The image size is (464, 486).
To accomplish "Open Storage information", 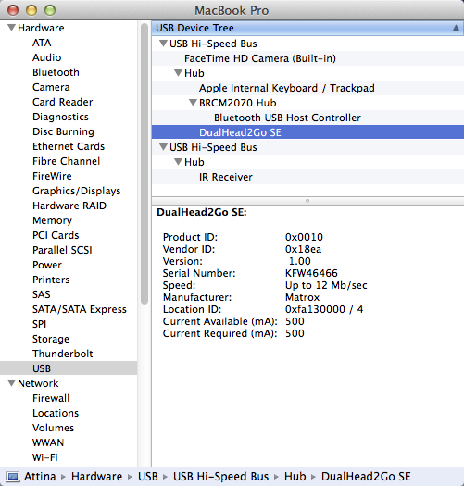I will coord(51,339).
